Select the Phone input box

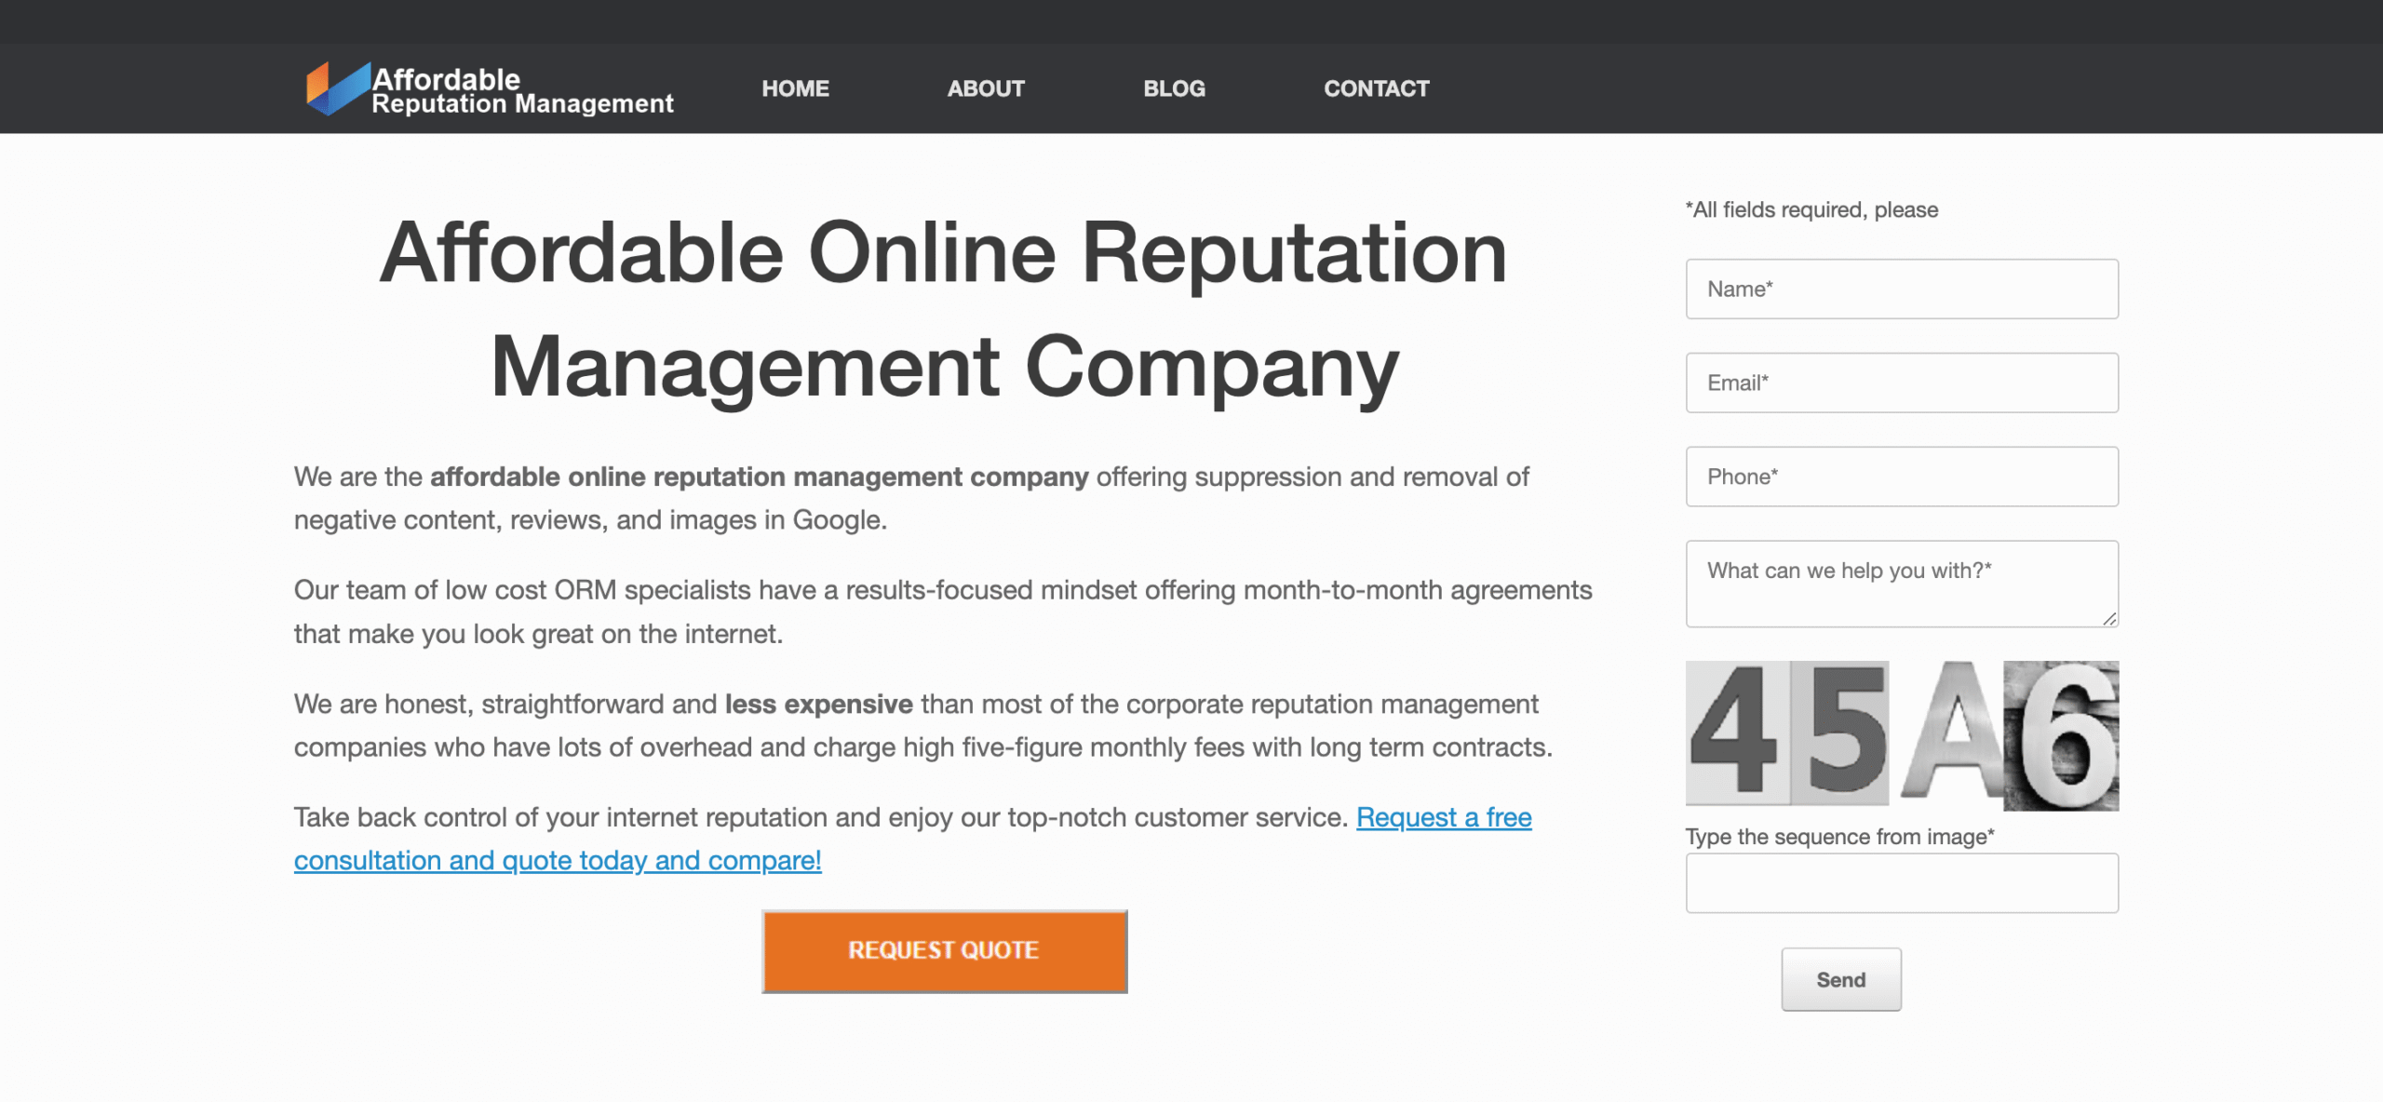pos(1901,477)
